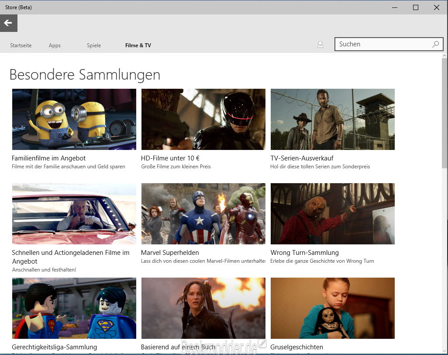448x355 pixels.
Task: Go back with the arrow button
Action: pos(9,23)
